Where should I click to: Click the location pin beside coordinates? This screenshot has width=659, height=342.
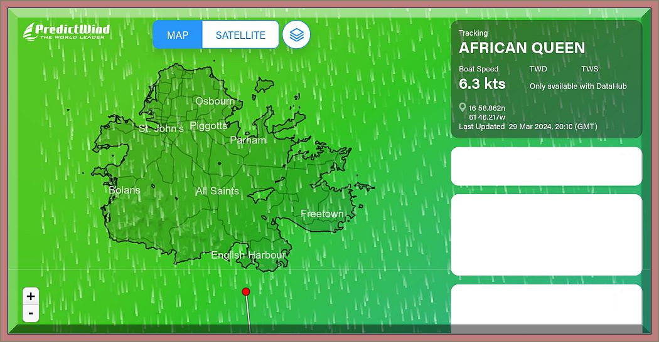(463, 108)
